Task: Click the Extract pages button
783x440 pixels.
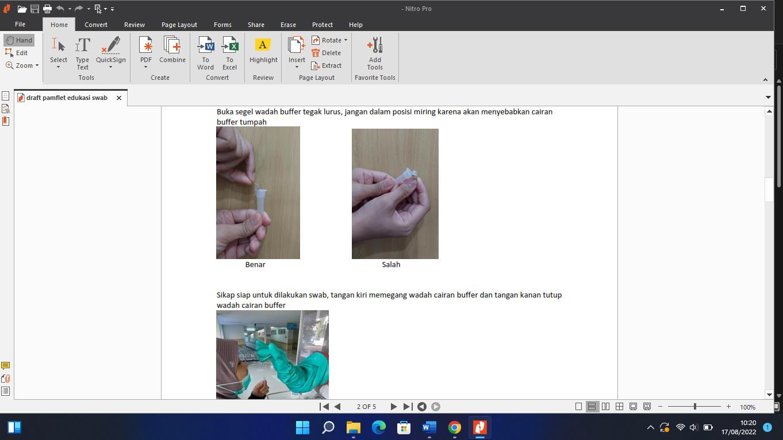Action: 327,65
